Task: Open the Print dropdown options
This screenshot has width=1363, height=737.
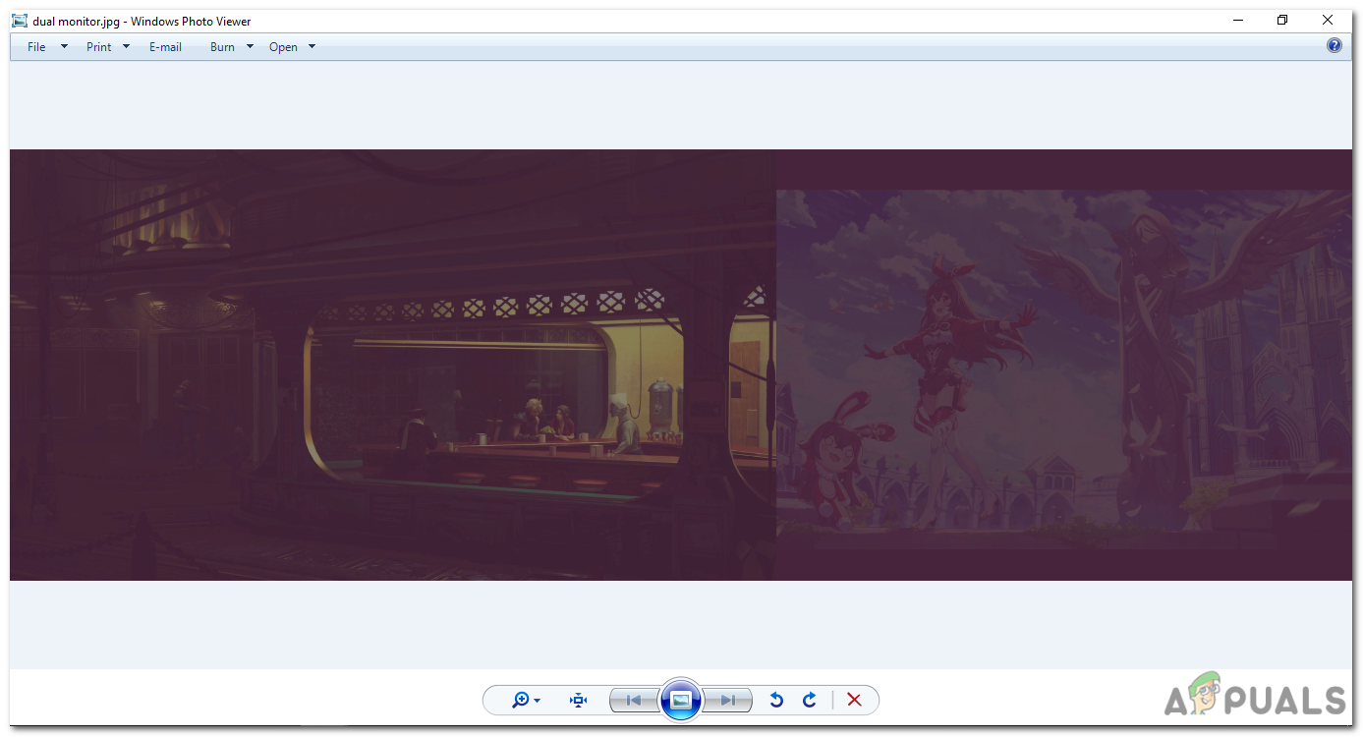Action: (126, 46)
